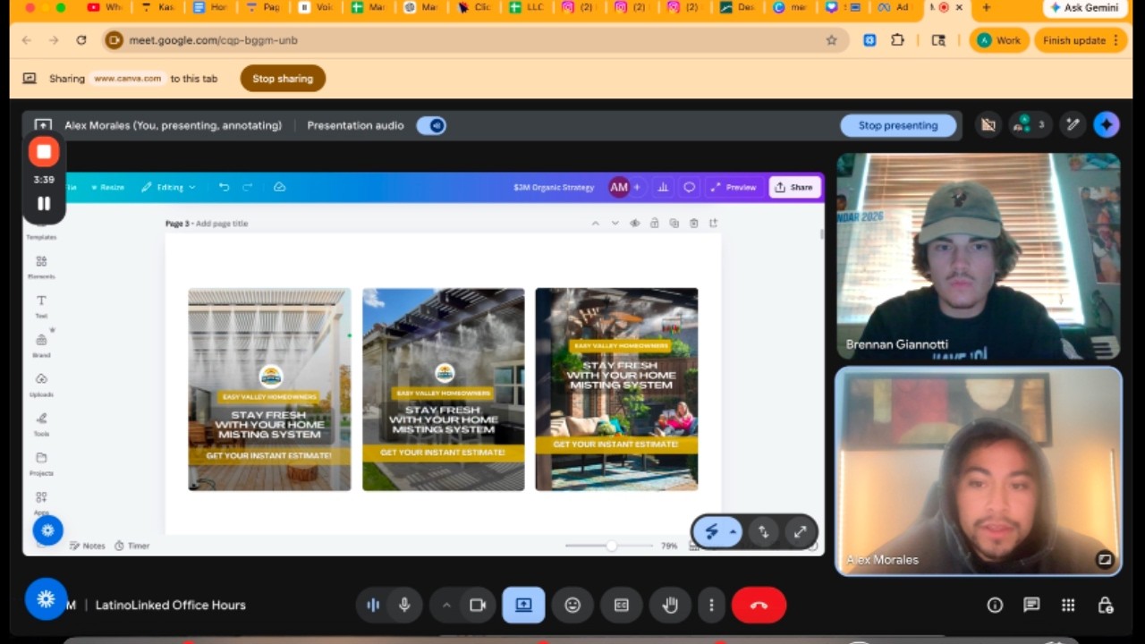
Task: Click Preview in the Canva header
Action: tap(734, 187)
